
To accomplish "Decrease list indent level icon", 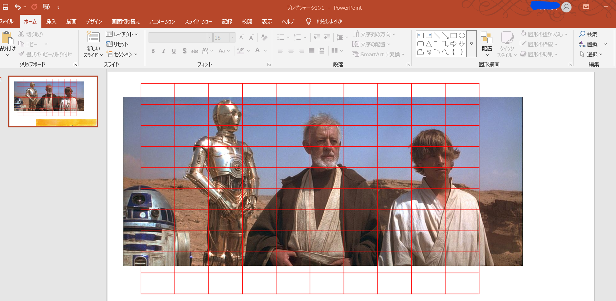I will (317, 37).
